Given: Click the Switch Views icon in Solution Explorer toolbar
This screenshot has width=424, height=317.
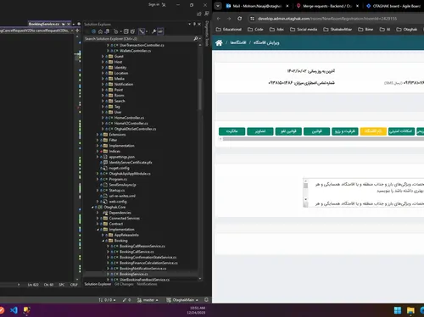Looking at the screenshot, I should pyautogui.click(x=107, y=31).
